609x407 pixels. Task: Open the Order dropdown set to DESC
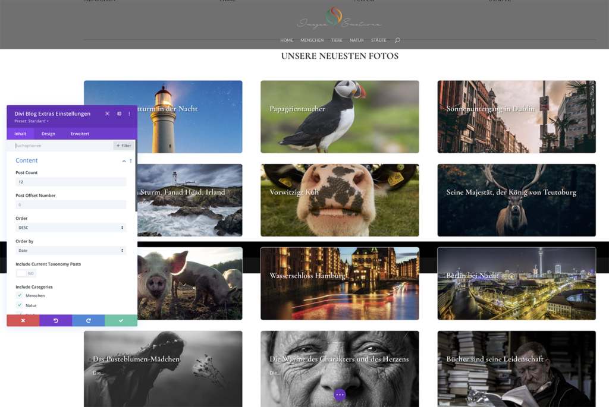point(71,228)
